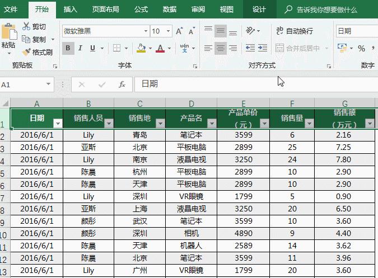Switch to the 公式 tab
Image resolution: width=378 pixels, height=278 pixels.
click(x=141, y=10)
